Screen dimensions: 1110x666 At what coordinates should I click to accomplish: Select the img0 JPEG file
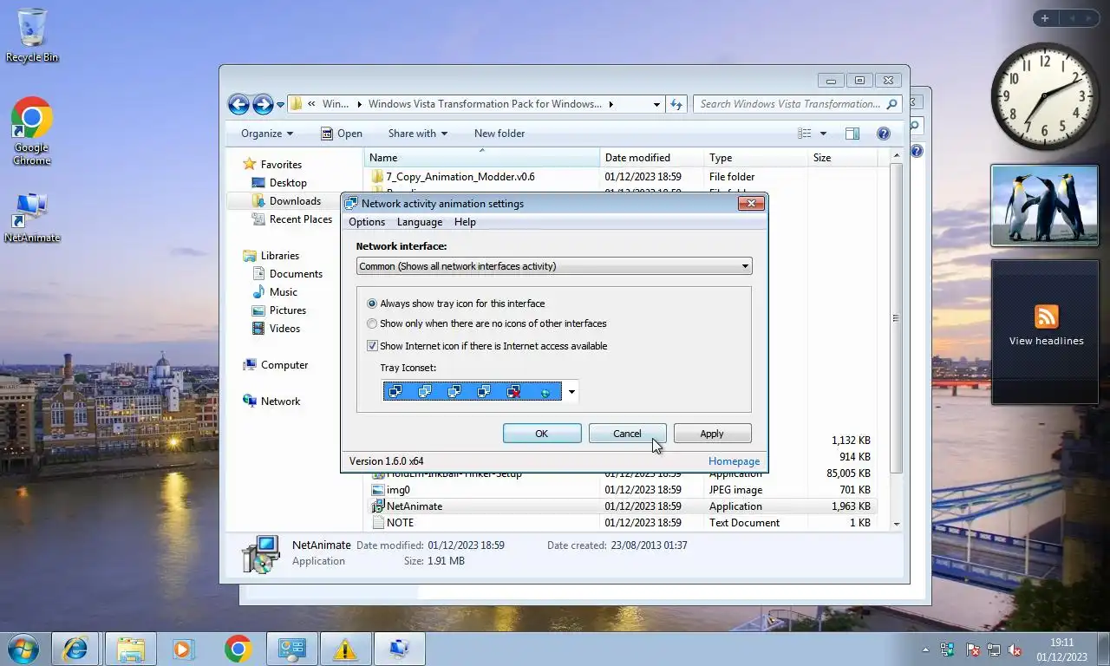pos(398,490)
